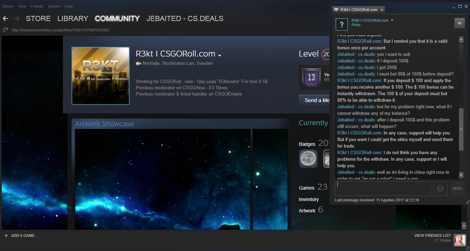Click the chat scrollbar thumb
Screen dimensions: 470x251
point(461,129)
